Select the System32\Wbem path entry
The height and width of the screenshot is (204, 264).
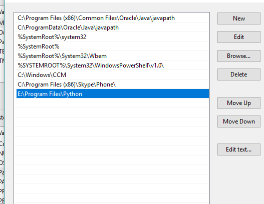113,56
